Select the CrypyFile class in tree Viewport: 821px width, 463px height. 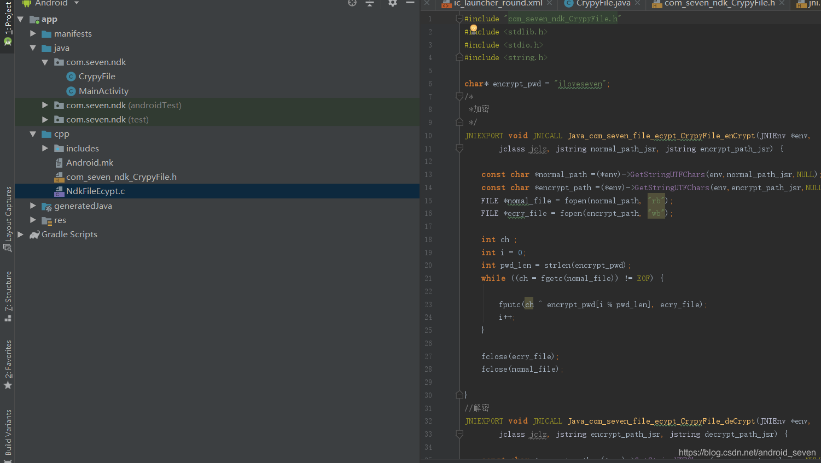[97, 77]
